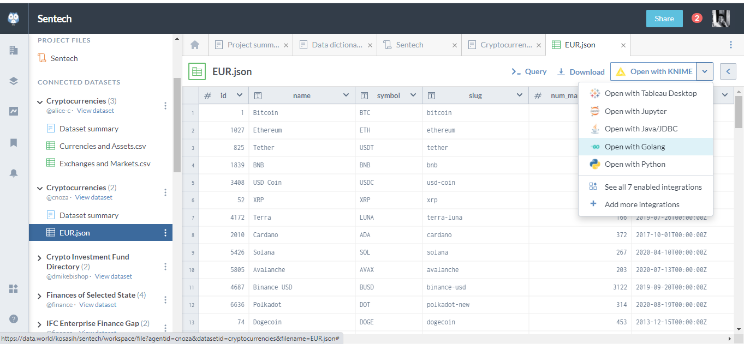Screen dimensions: 744x344
Task: Open the symbol column dropdown
Action: pos(413,95)
